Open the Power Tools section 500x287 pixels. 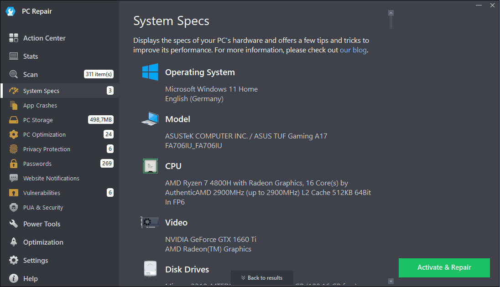60,224
